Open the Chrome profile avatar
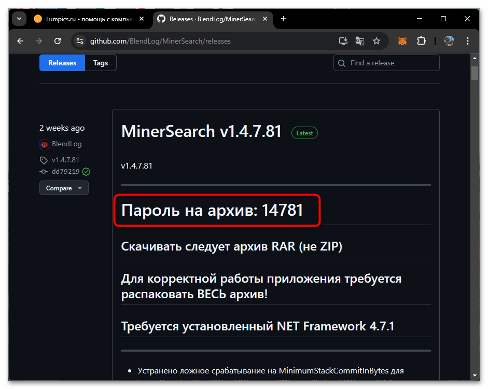Image resolution: width=488 pixels, height=389 pixels. click(449, 41)
